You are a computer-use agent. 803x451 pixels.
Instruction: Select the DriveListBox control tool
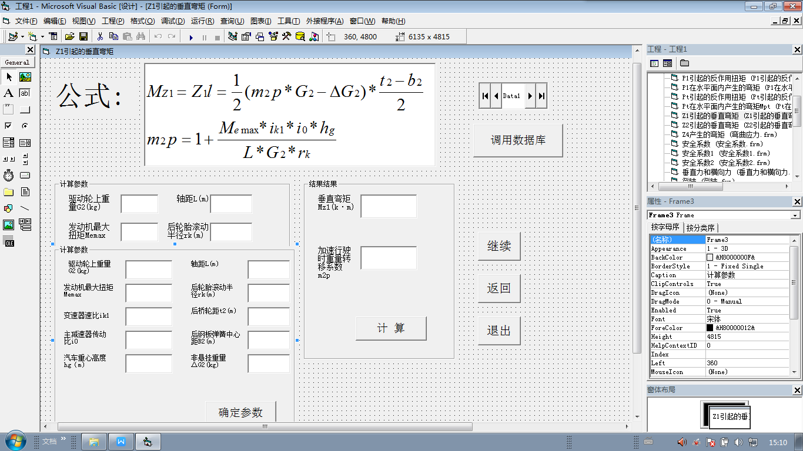25,176
